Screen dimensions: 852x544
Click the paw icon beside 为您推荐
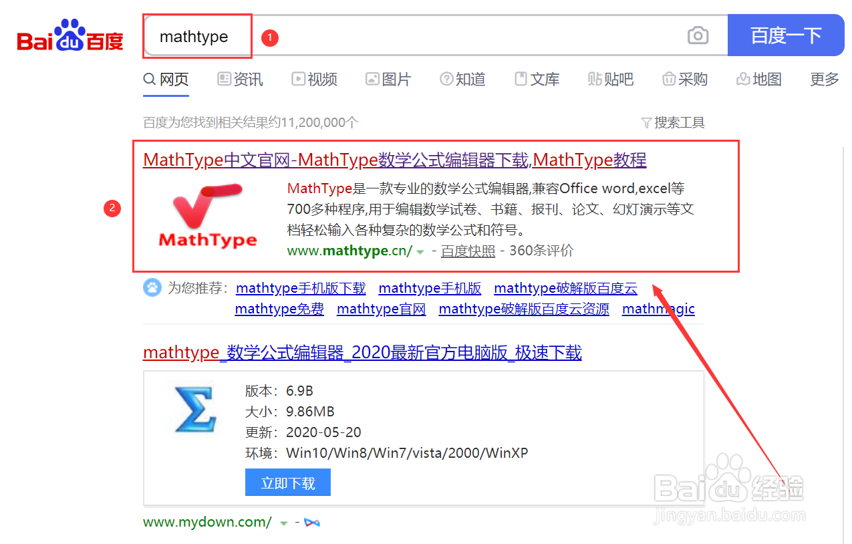[152, 288]
